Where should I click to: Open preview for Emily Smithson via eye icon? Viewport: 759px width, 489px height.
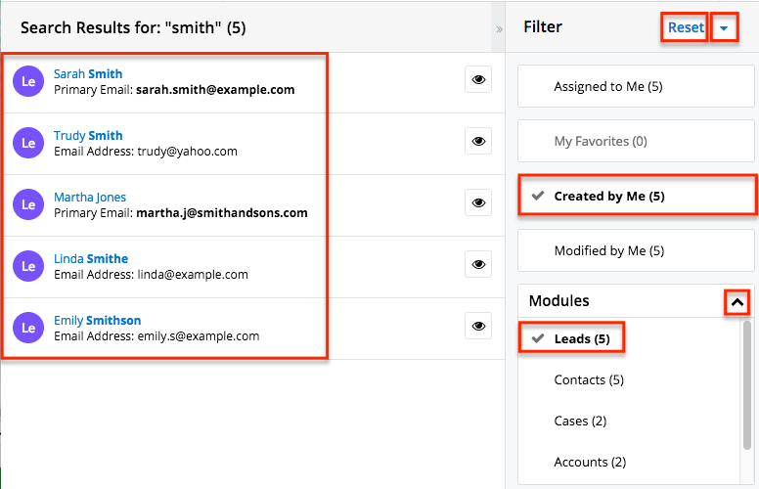pos(477,327)
